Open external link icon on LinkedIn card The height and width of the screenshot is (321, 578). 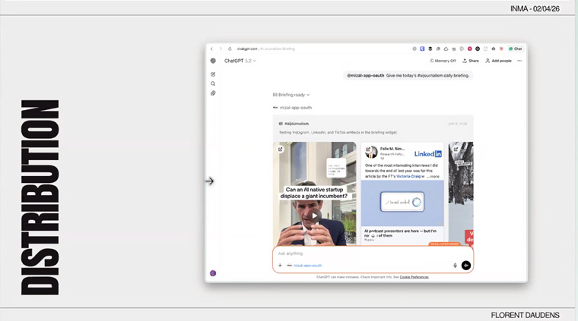pyautogui.click(x=368, y=149)
